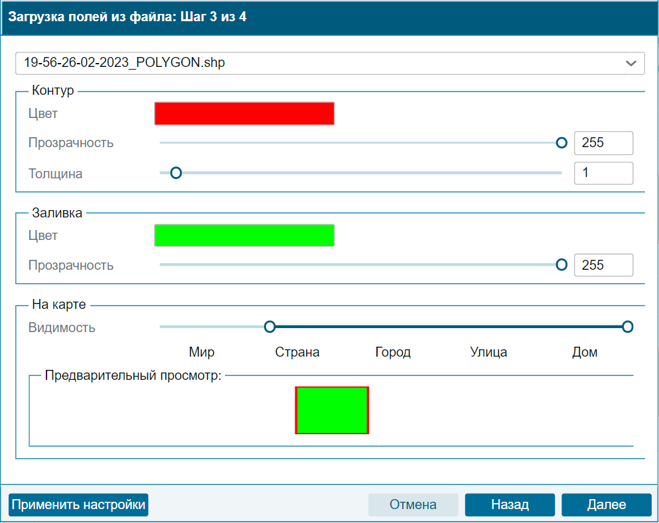Image resolution: width=659 pixels, height=523 pixels.
Task: Focus the contour transparency 255 field
Action: (x=603, y=143)
